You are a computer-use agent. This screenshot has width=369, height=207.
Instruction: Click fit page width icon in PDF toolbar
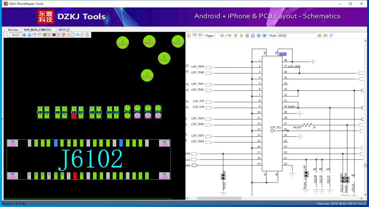pyautogui.click(x=247, y=36)
